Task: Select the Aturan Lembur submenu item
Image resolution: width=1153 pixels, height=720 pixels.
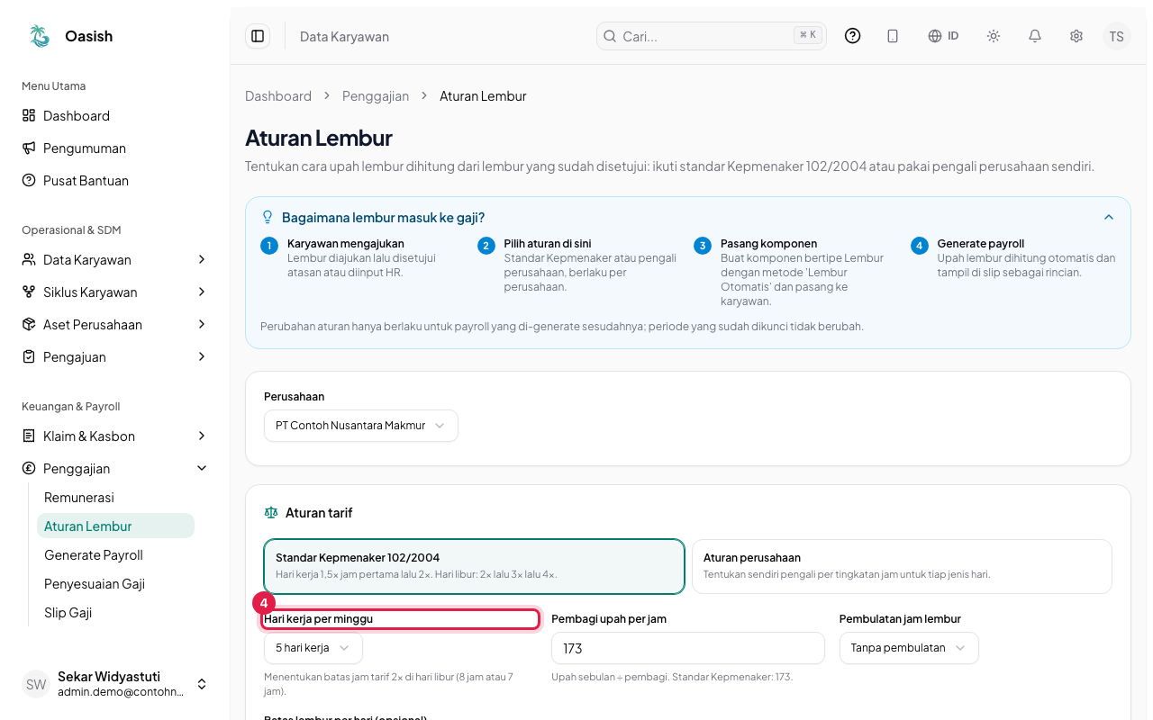Action: point(115,526)
